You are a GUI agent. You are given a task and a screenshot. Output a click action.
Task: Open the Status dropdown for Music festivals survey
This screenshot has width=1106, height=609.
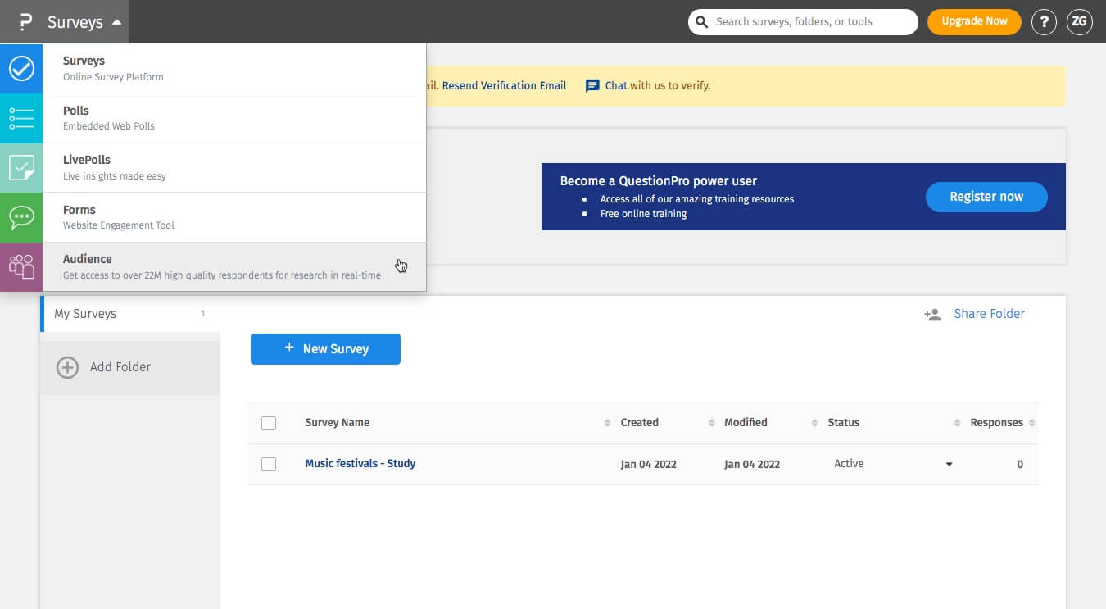pos(949,464)
